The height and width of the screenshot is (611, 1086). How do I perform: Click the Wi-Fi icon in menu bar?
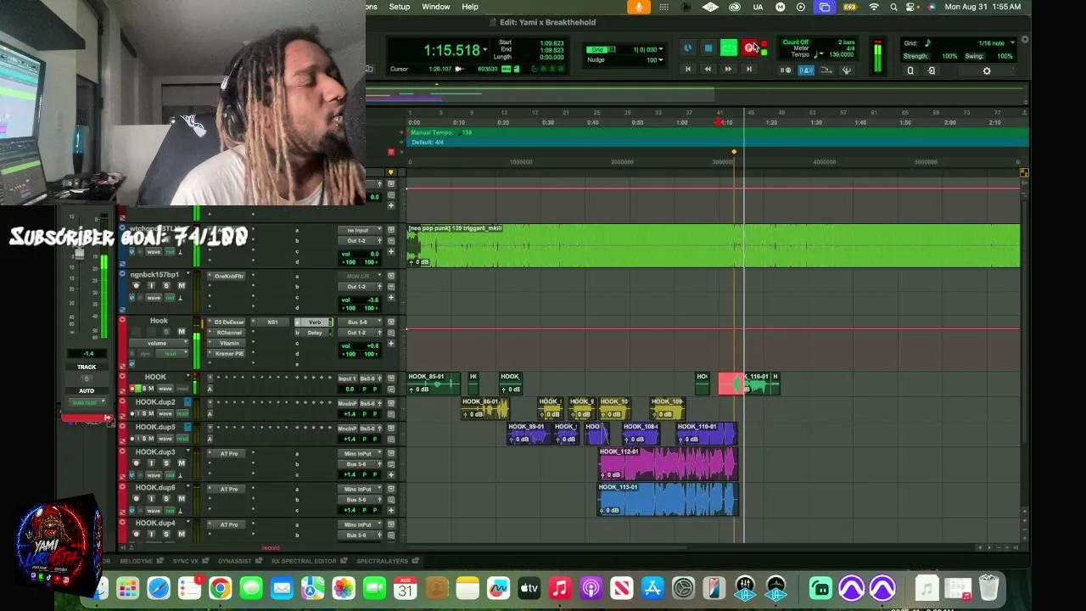pyautogui.click(x=874, y=7)
